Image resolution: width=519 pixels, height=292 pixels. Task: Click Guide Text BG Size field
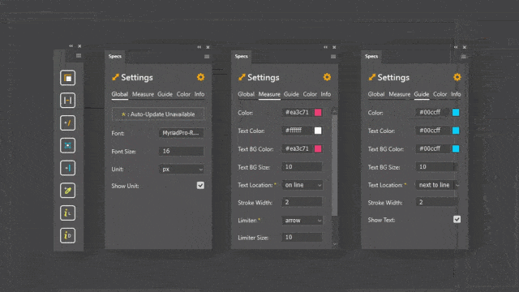436,167
